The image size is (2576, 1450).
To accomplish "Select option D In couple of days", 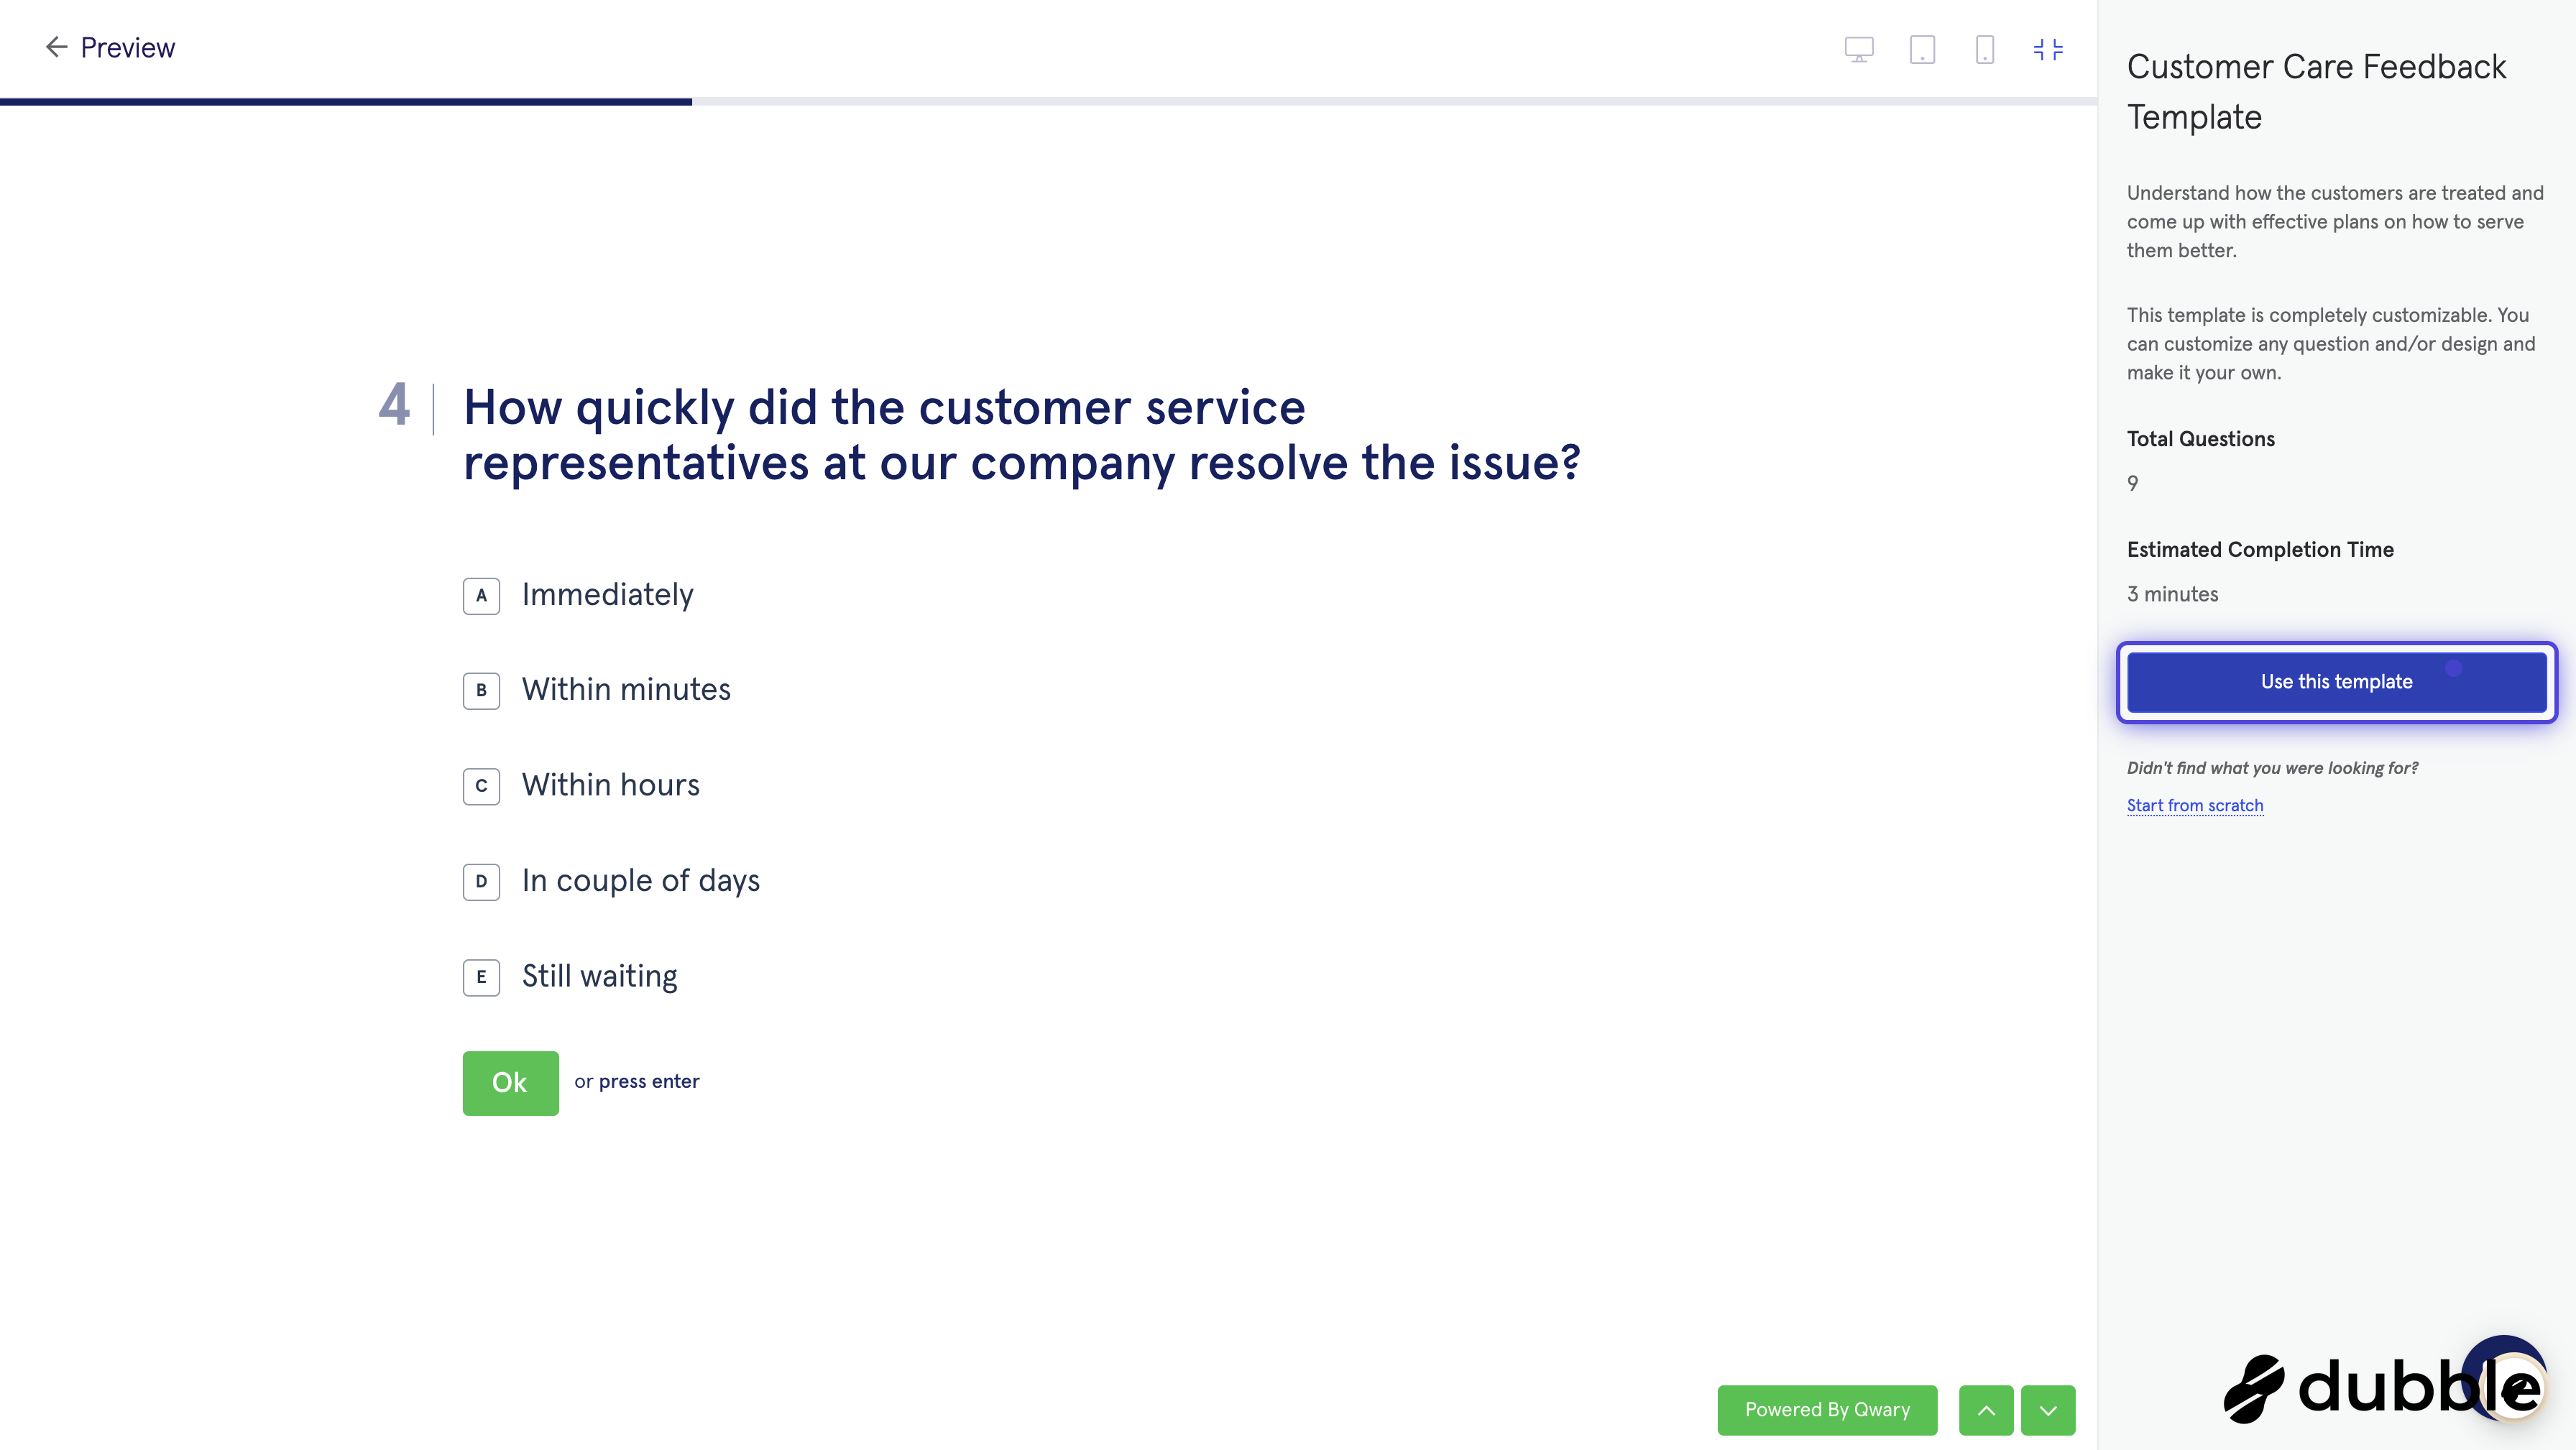I will 611,881.
